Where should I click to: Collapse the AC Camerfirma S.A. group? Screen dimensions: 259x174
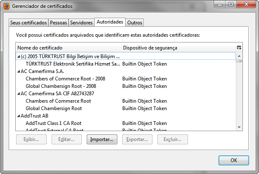pyautogui.click(x=19, y=71)
